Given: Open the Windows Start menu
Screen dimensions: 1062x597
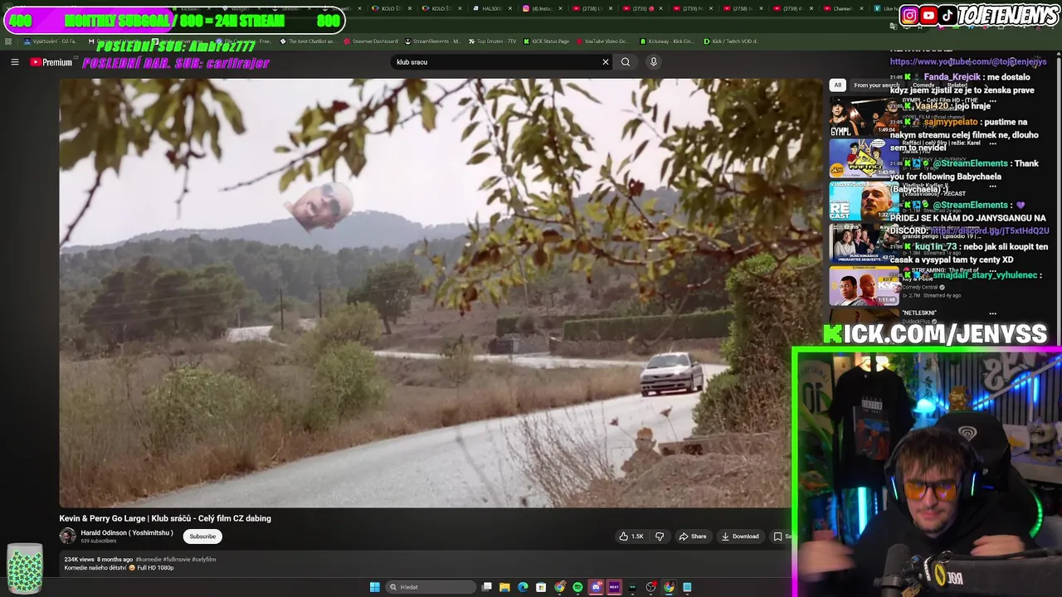Looking at the screenshot, I should tap(374, 587).
